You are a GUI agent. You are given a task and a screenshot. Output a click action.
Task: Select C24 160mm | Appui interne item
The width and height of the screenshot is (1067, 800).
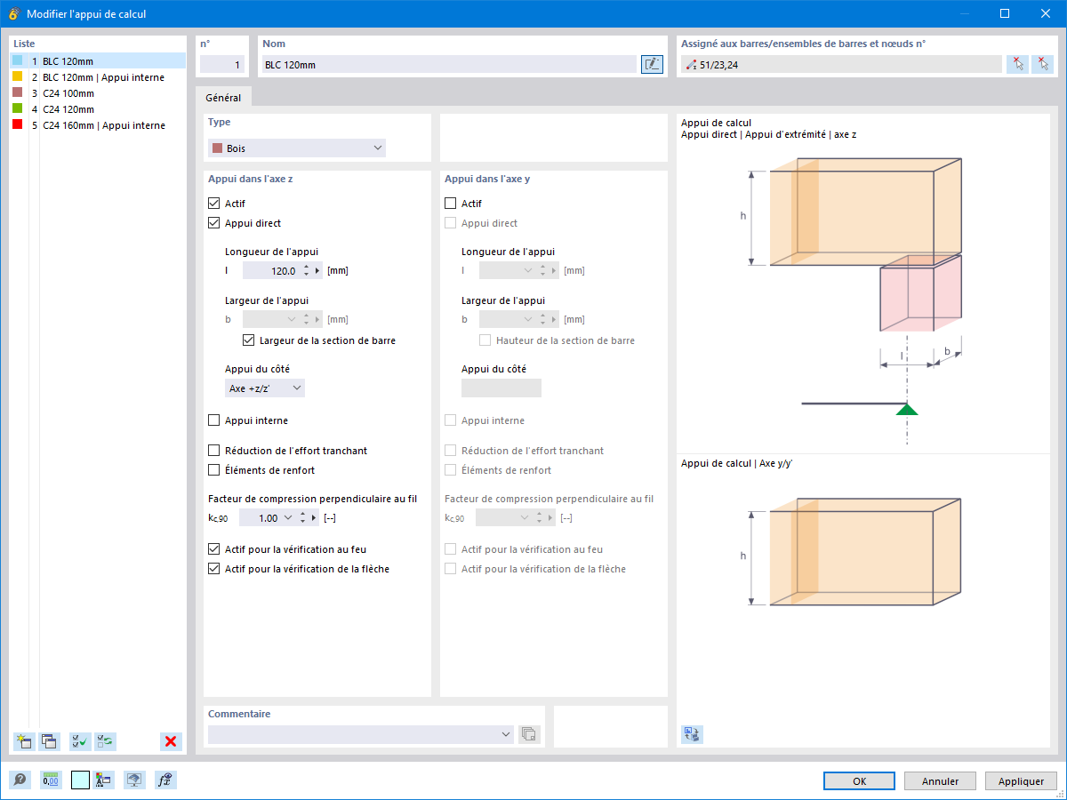pos(98,125)
